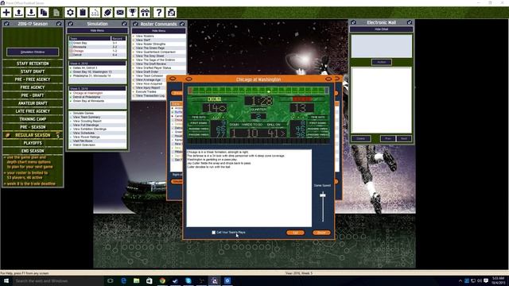Click helmet icon right of Roster Commands title
Image resolution: width=509 pixels, height=286 pixels.
[182, 24]
